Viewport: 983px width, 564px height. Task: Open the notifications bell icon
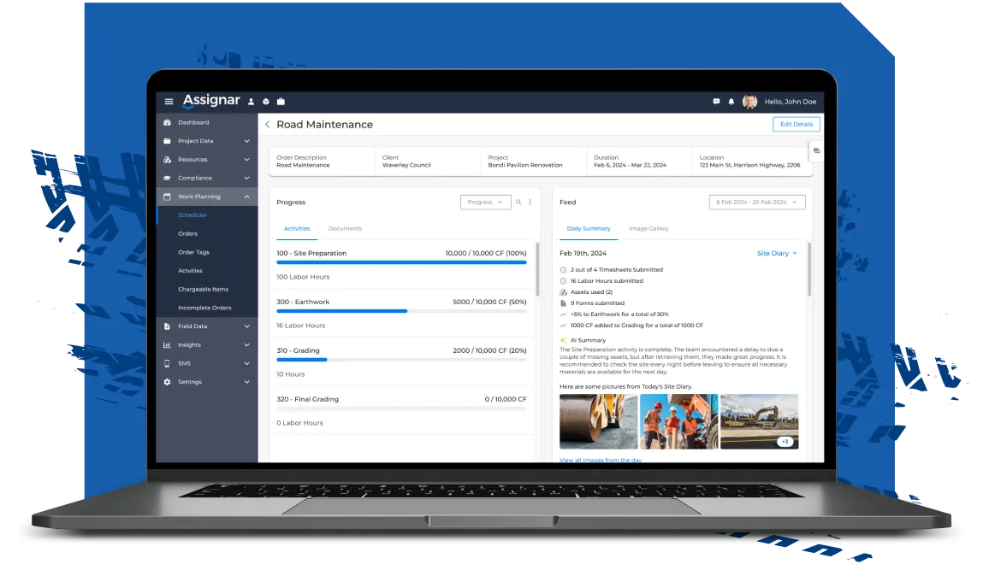(x=731, y=102)
